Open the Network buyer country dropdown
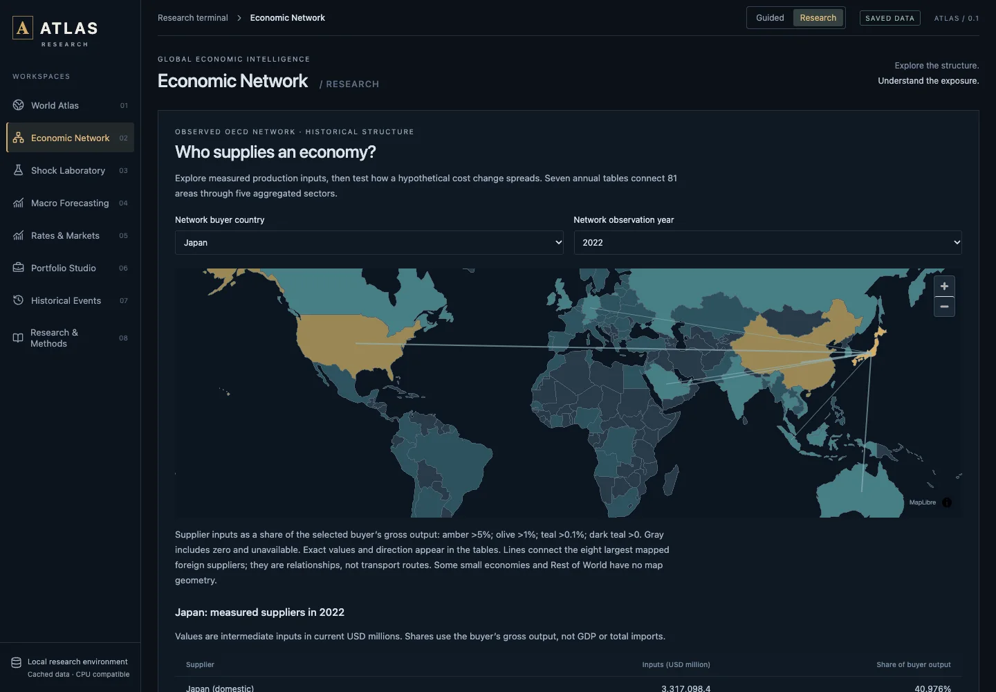 pyautogui.click(x=369, y=243)
